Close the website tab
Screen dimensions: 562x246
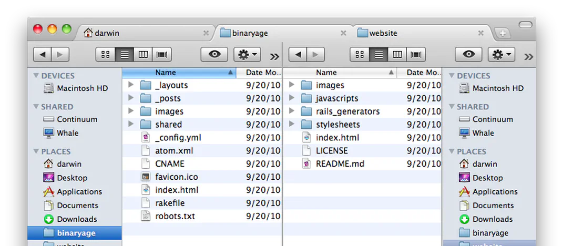(481, 33)
